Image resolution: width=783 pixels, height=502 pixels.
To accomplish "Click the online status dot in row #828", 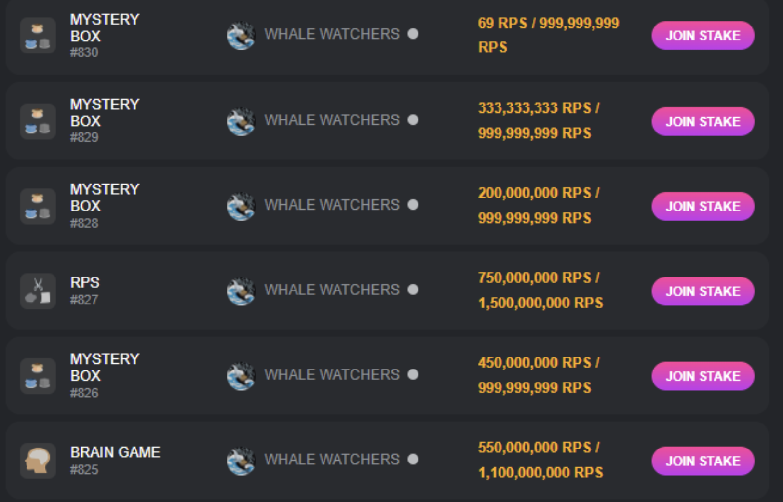I will (x=413, y=205).
